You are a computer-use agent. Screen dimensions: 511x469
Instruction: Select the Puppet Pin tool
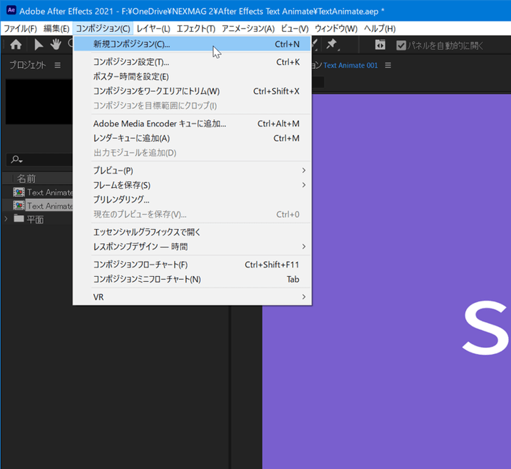pyautogui.click(x=332, y=44)
